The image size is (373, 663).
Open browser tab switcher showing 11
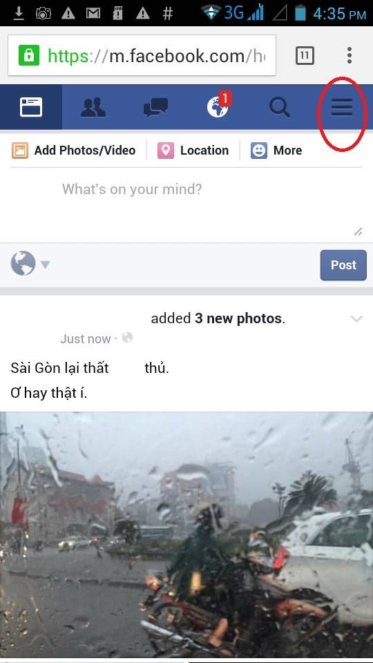pos(305,55)
